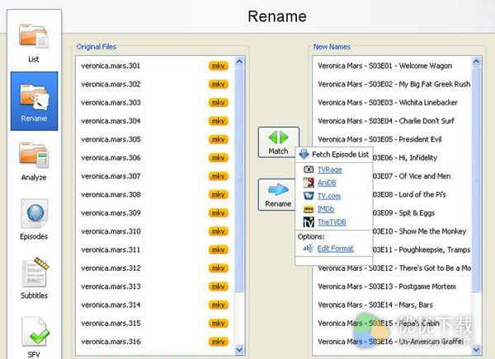This screenshot has height=359, width=495.
Task: Click the mkv badge for veronica.mars.311
Action: pyautogui.click(x=218, y=249)
